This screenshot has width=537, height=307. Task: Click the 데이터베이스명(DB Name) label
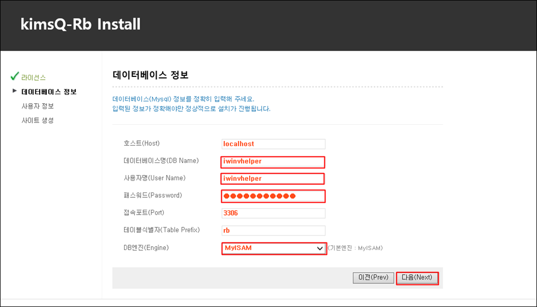click(161, 161)
